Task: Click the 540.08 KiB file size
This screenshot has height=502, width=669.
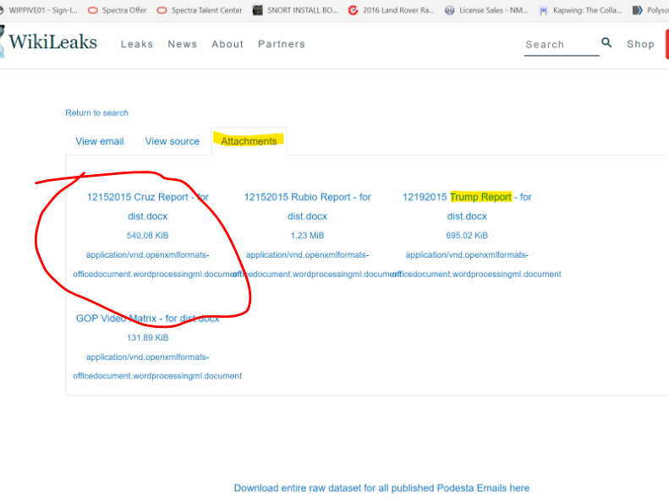Action: (x=148, y=236)
